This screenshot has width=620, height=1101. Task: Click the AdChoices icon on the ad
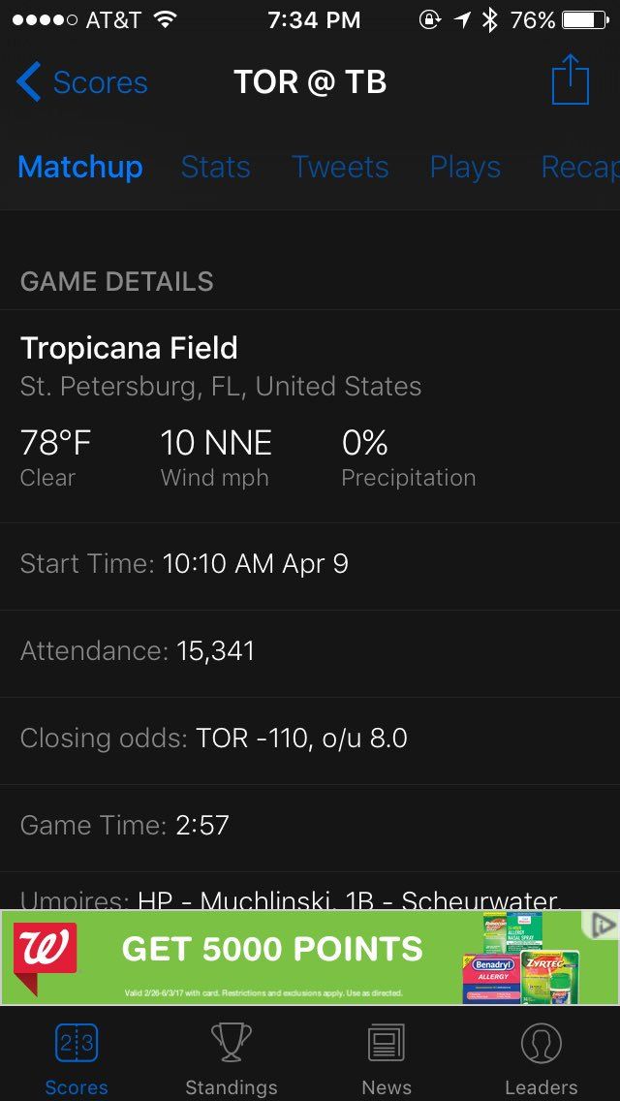pos(603,925)
